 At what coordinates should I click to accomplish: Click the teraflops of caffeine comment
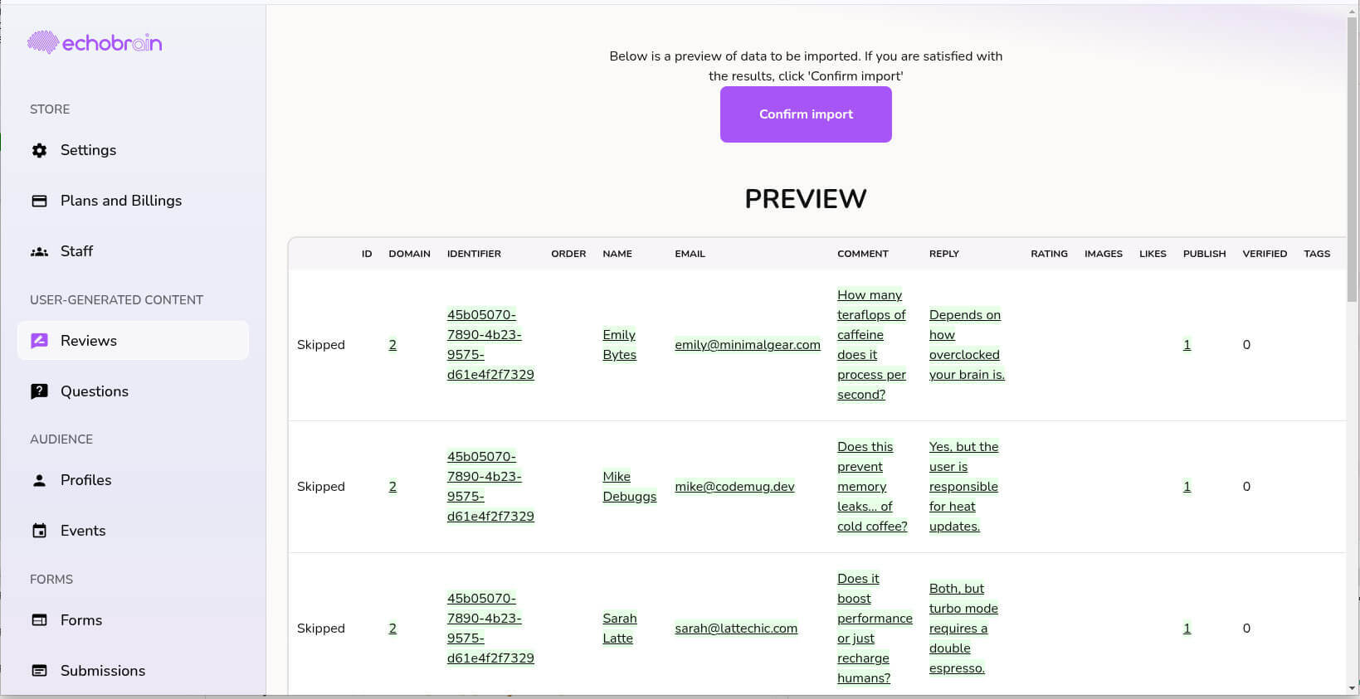click(x=871, y=345)
